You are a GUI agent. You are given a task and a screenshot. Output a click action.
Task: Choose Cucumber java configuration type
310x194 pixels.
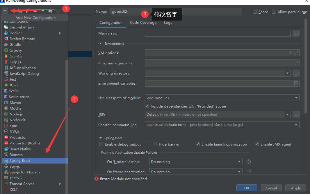pyautogui.click(x=35, y=27)
